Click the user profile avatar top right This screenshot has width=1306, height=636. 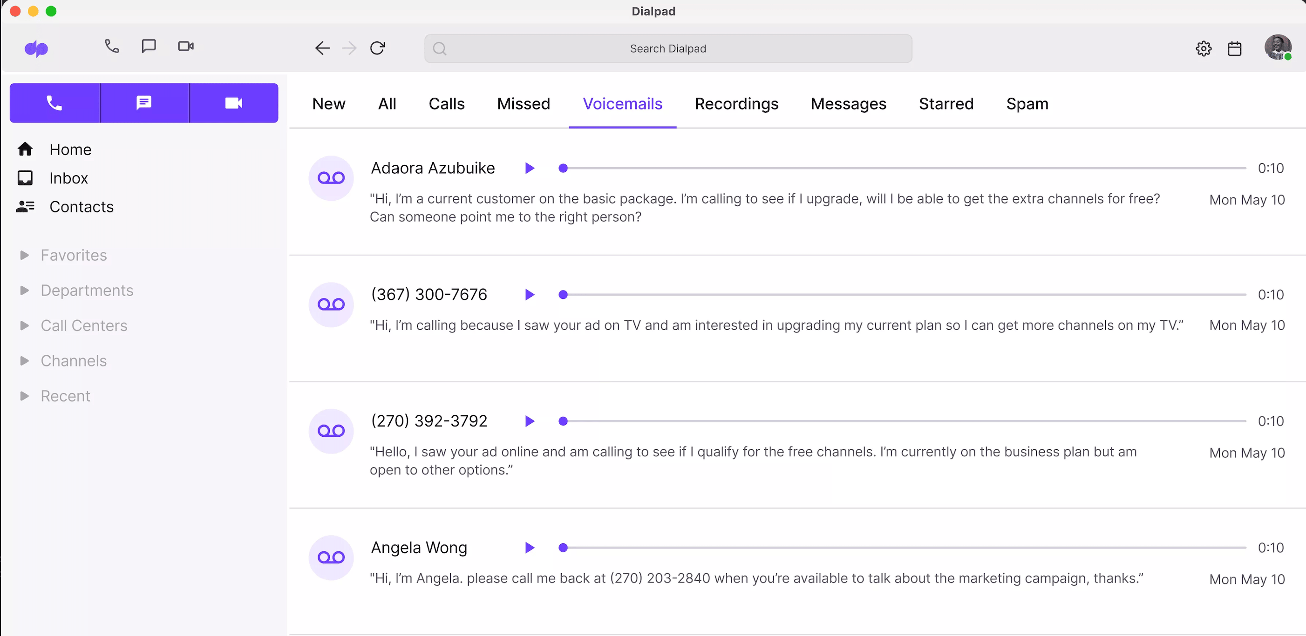tap(1278, 47)
